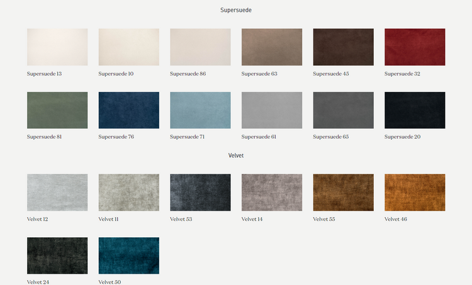Viewport: 472px width, 285px height.
Task: Click the Velvet 14 swatch label
Action: pyautogui.click(x=252, y=220)
